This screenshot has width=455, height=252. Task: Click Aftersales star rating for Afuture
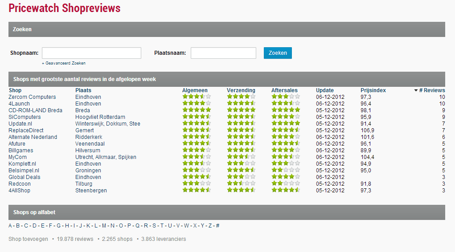pos(286,143)
